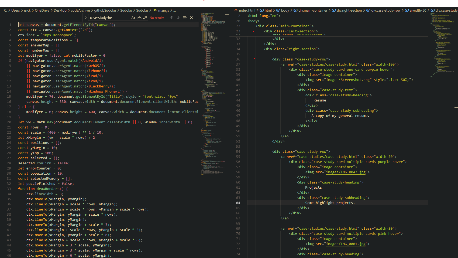Follow images/IMG_0061.jpg link
The image size is (458, 258).
[x=346, y=244]
